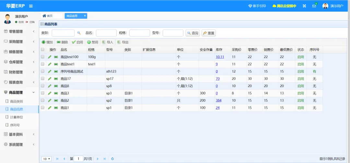350x163 pixels.
Task: Click the 导出 export toolbar button
Action: tap(123, 42)
